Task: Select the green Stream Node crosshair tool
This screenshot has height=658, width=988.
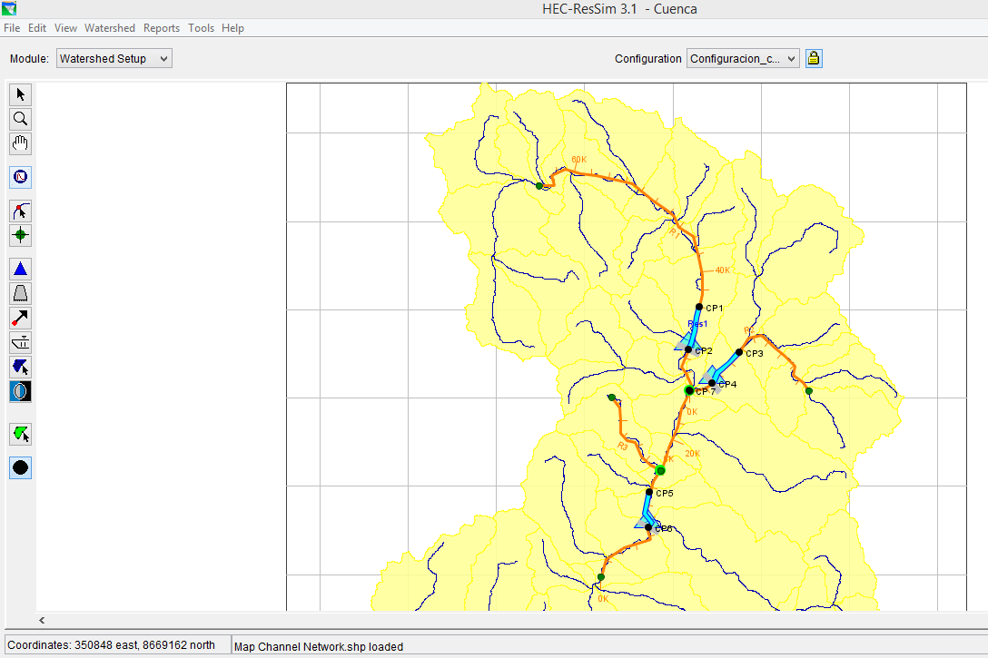Action: click(20, 235)
